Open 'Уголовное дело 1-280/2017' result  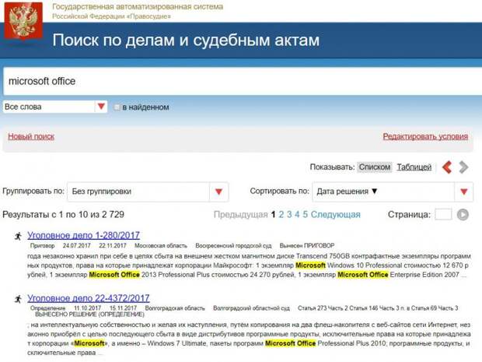tap(84, 235)
